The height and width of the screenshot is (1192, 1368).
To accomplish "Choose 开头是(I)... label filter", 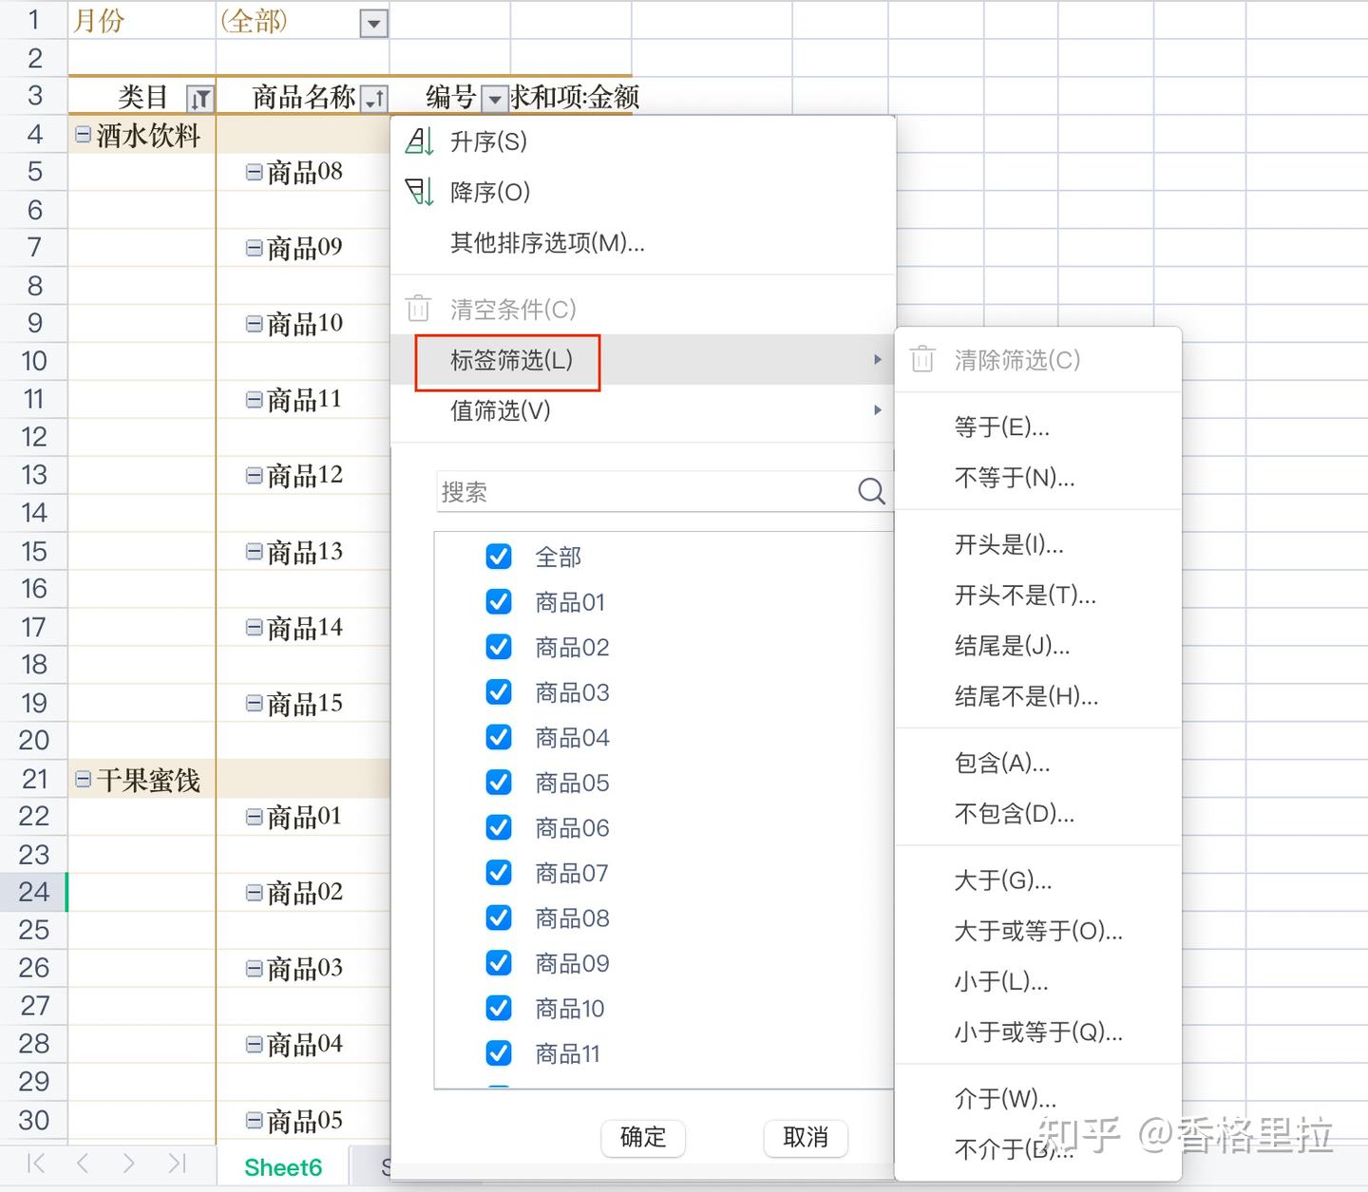I will [1038, 544].
